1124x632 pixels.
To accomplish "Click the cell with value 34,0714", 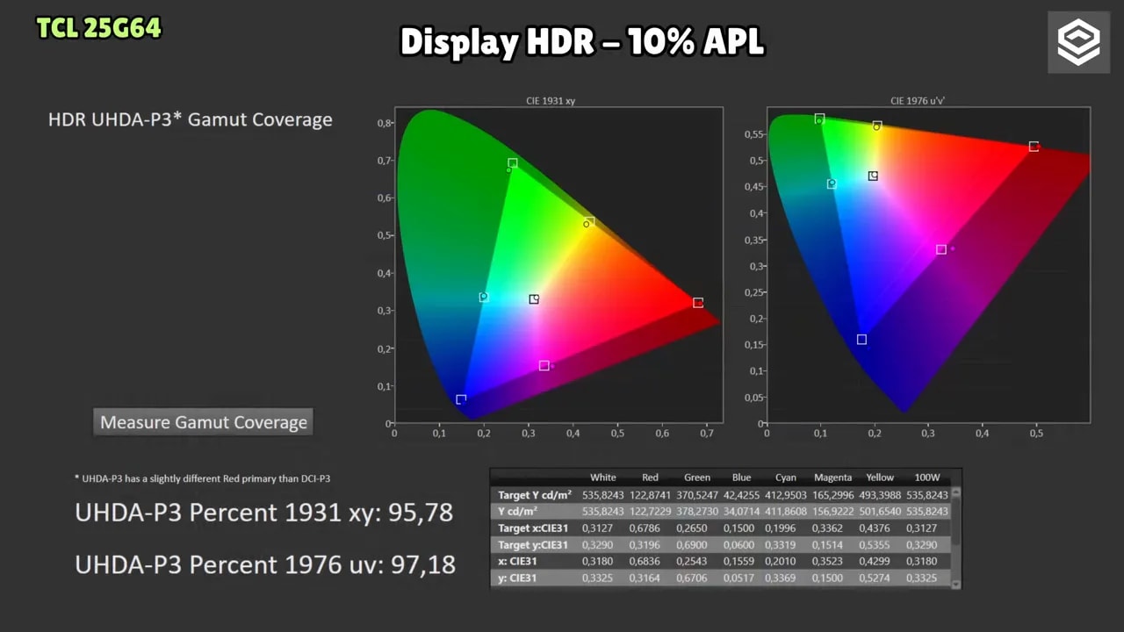I will click(741, 512).
